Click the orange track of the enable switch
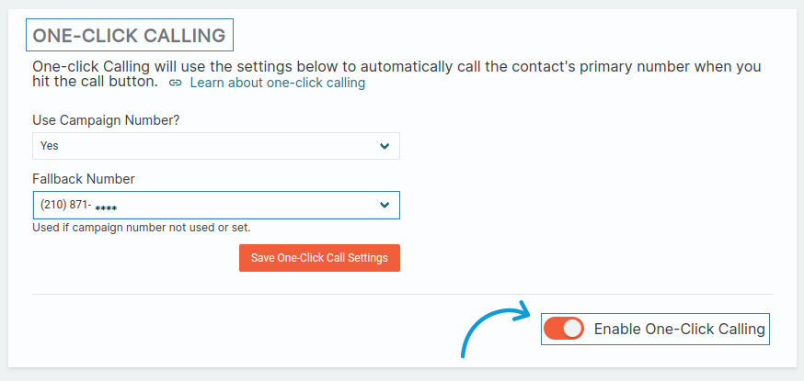 (x=552, y=329)
